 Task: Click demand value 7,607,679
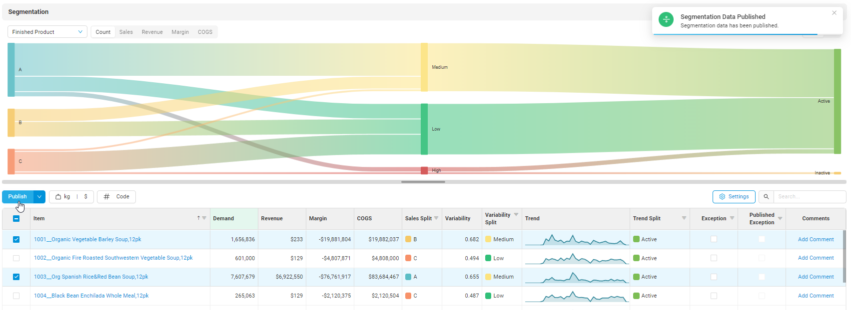243,277
